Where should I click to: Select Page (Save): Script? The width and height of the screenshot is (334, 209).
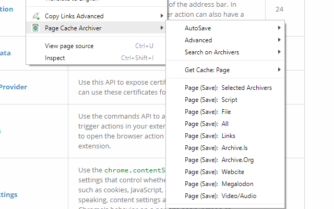coord(225,100)
